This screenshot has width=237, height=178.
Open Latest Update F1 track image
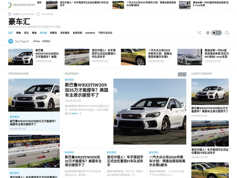210,133
